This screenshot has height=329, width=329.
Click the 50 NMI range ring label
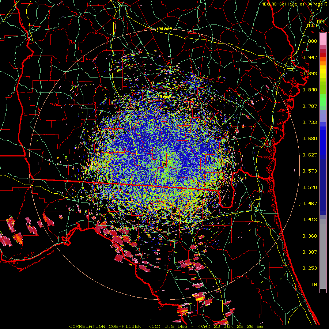[x=164, y=97]
